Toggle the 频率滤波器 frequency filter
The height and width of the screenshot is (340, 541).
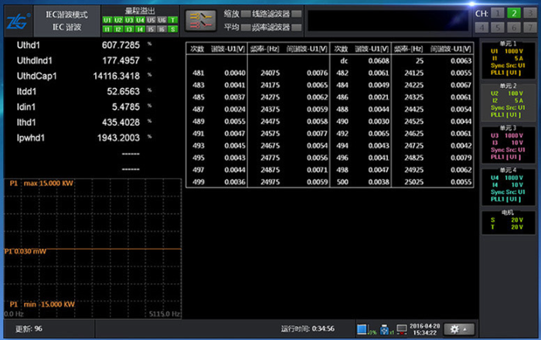click(x=296, y=28)
